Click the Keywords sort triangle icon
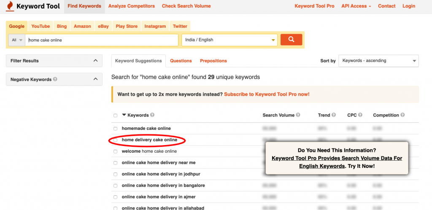Screen dimensions: 432x210 coord(124,115)
